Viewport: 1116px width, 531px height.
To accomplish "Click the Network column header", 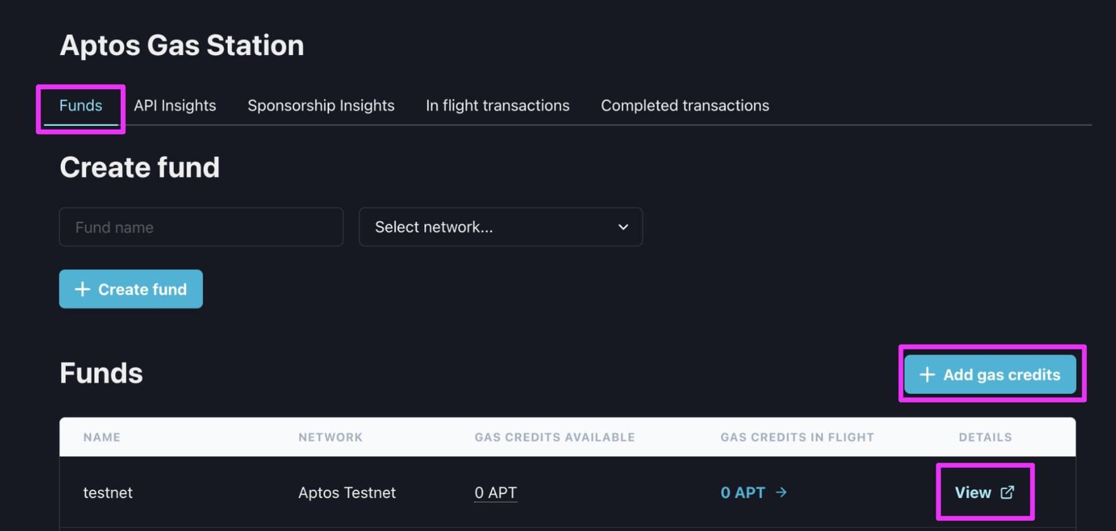I will 331,437.
